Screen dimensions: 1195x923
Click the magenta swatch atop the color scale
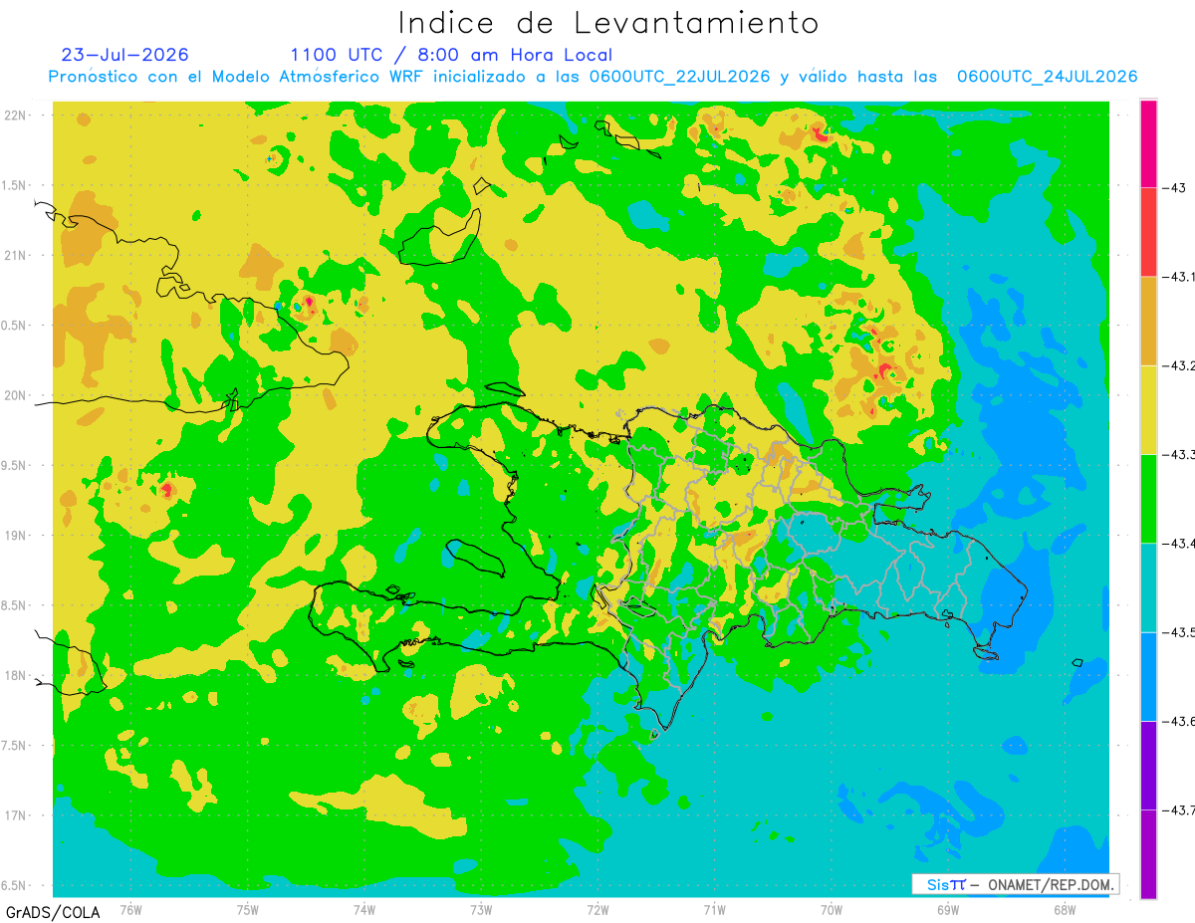pos(1148,143)
